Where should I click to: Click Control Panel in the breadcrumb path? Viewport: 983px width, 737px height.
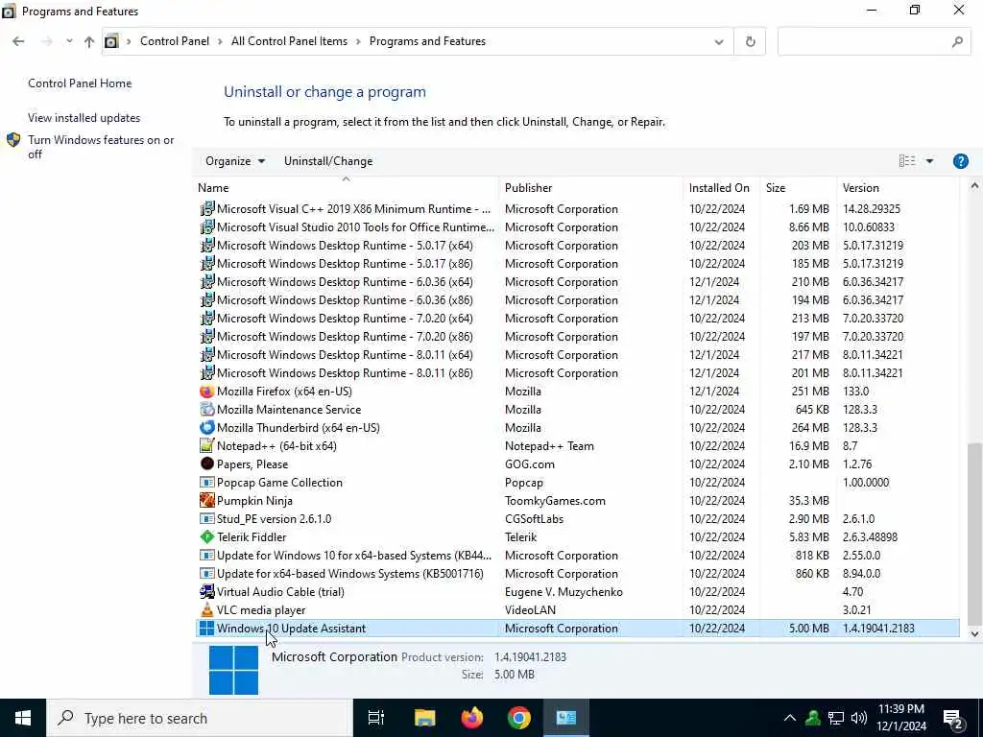pos(175,41)
